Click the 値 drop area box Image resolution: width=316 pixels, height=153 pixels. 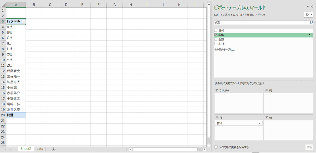[289, 130]
